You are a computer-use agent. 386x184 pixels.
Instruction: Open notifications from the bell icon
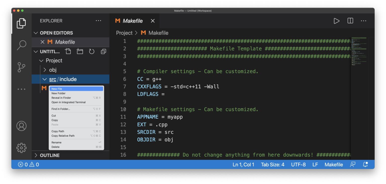(x=365, y=164)
